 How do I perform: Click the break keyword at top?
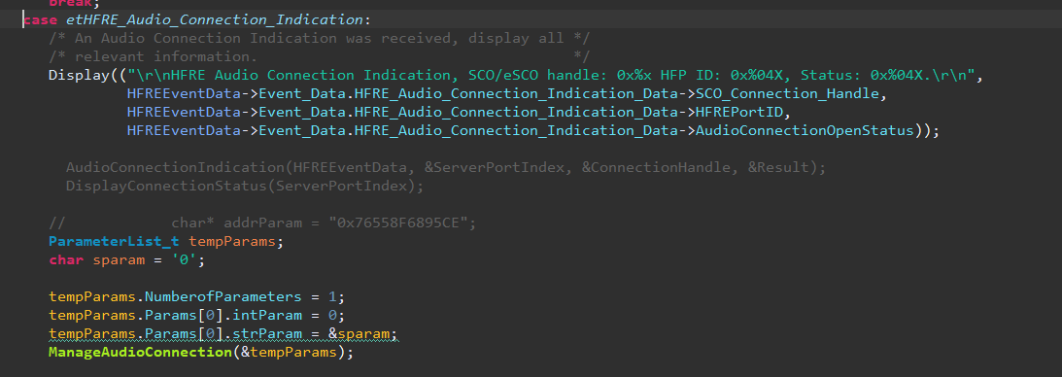(x=70, y=3)
